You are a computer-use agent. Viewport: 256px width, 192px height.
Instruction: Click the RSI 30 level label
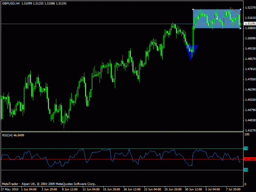(x=246, y=170)
